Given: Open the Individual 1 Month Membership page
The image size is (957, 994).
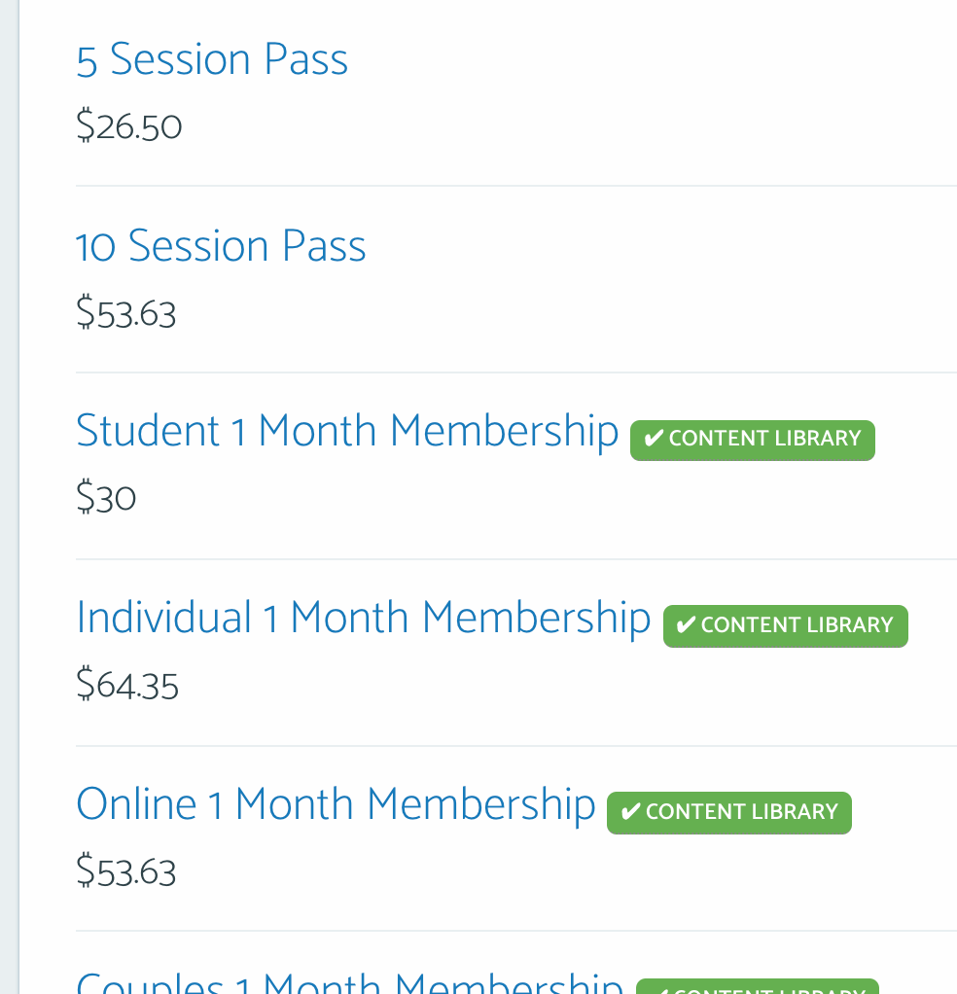Looking at the screenshot, I should pyautogui.click(x=364, y=618).
